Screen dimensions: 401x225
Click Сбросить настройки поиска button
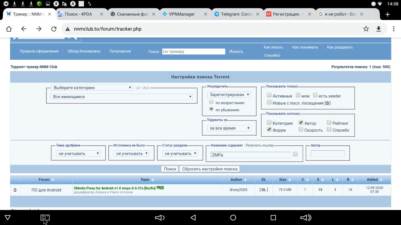pos(210,169)
